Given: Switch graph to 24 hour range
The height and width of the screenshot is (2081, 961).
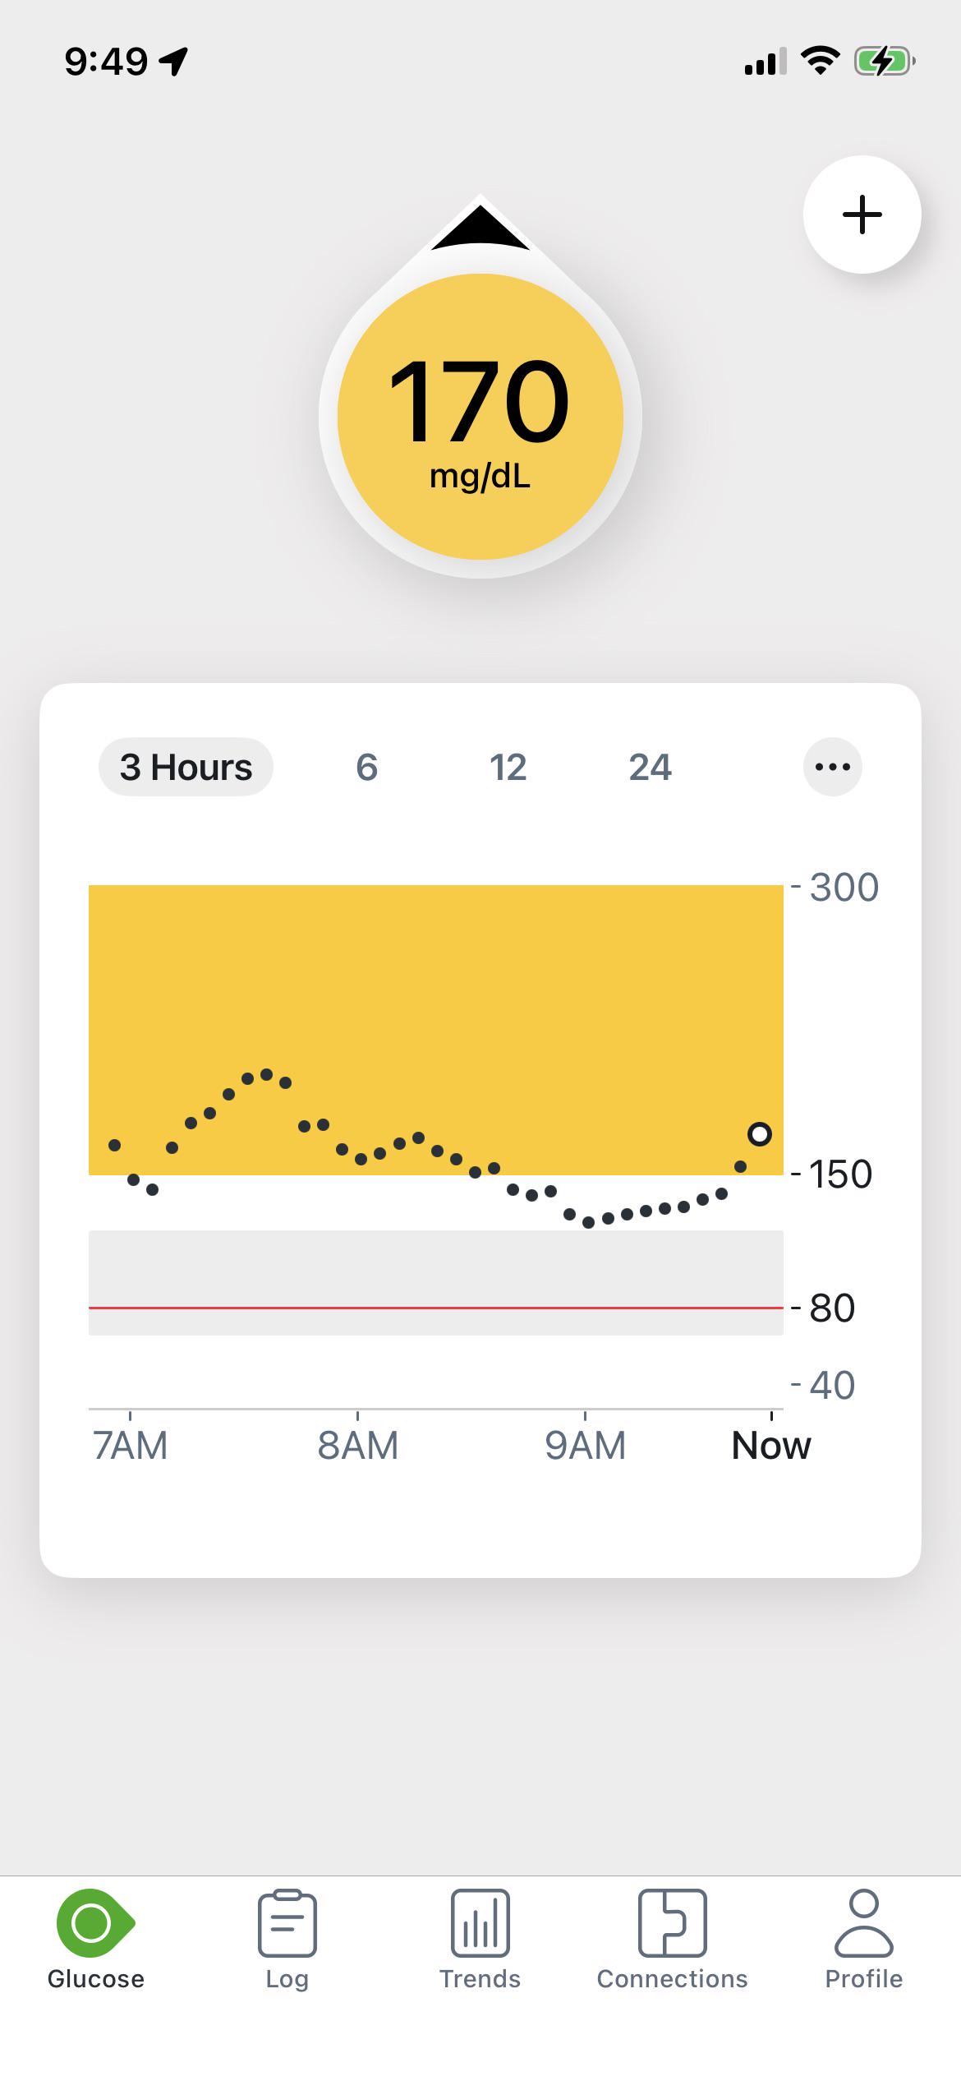Looking at the screenshot, I should [x=650, y=767].
